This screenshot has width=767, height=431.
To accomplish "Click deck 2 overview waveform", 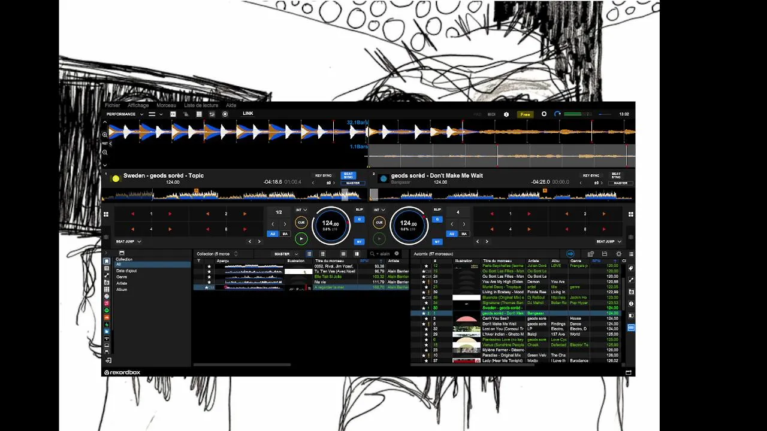I will 501,195.
